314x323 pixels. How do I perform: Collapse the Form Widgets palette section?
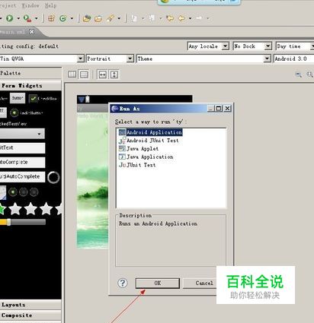coord(30,86)
